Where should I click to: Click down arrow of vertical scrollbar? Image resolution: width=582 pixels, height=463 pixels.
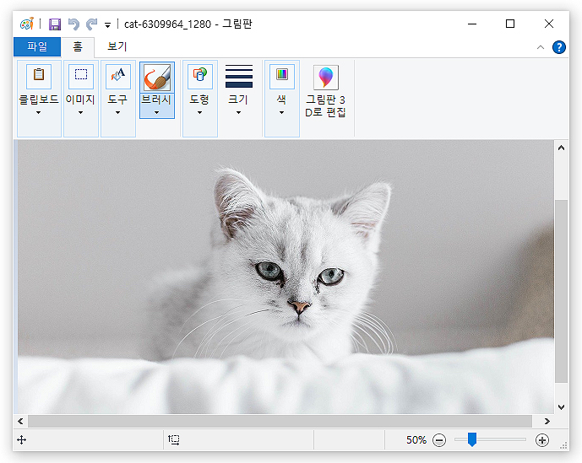tap(561, 407)
